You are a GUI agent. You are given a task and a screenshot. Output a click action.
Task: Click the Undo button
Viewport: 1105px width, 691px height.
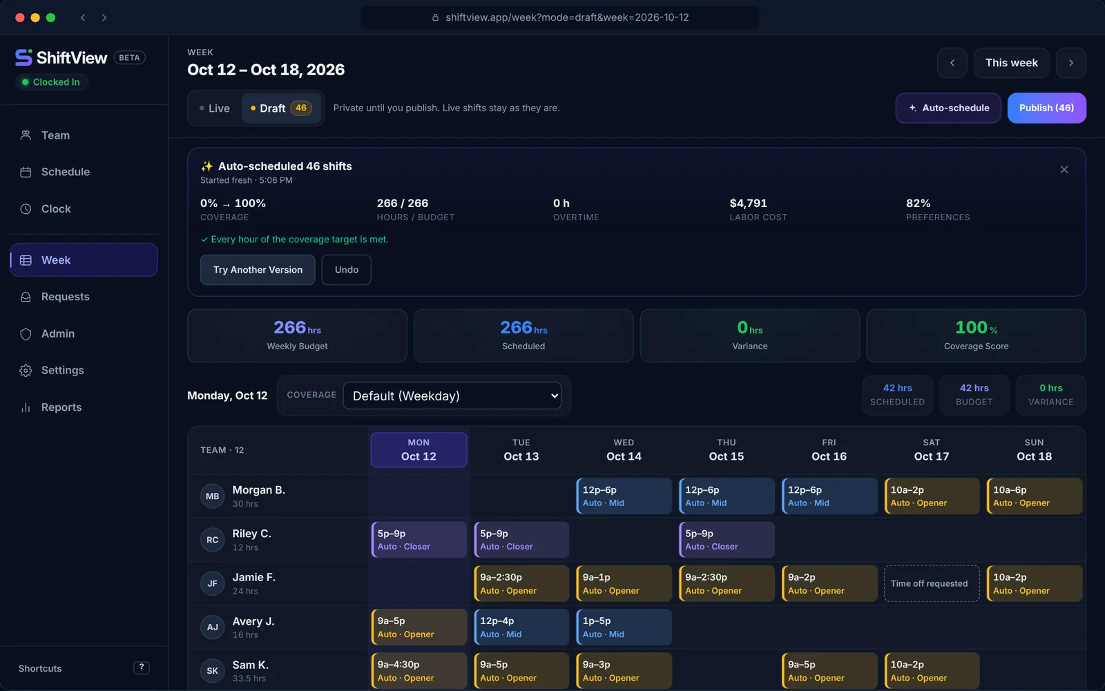point(347,270)
